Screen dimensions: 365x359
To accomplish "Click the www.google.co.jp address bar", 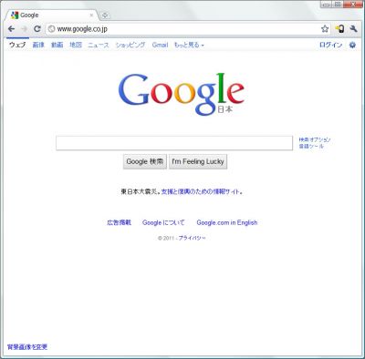I will (x=183, y=29).
